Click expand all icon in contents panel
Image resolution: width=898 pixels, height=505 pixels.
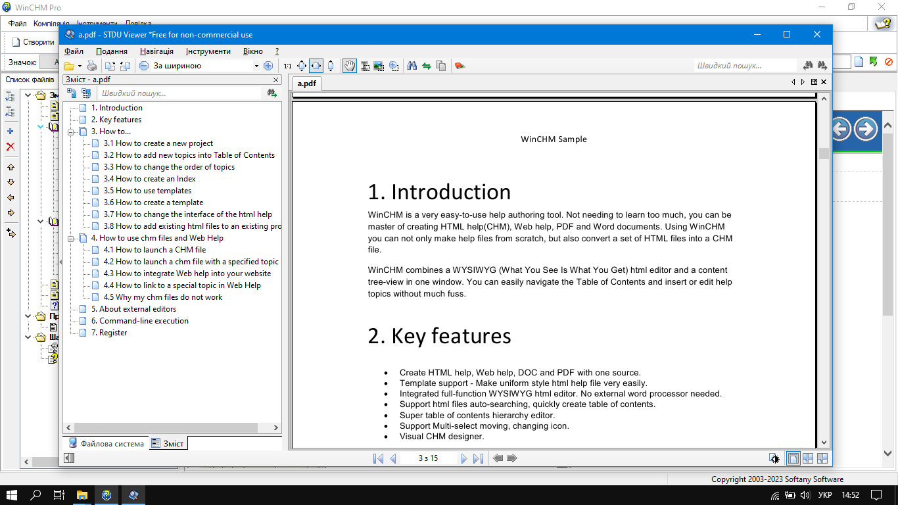pyautogui.click(x=72, y=93)
